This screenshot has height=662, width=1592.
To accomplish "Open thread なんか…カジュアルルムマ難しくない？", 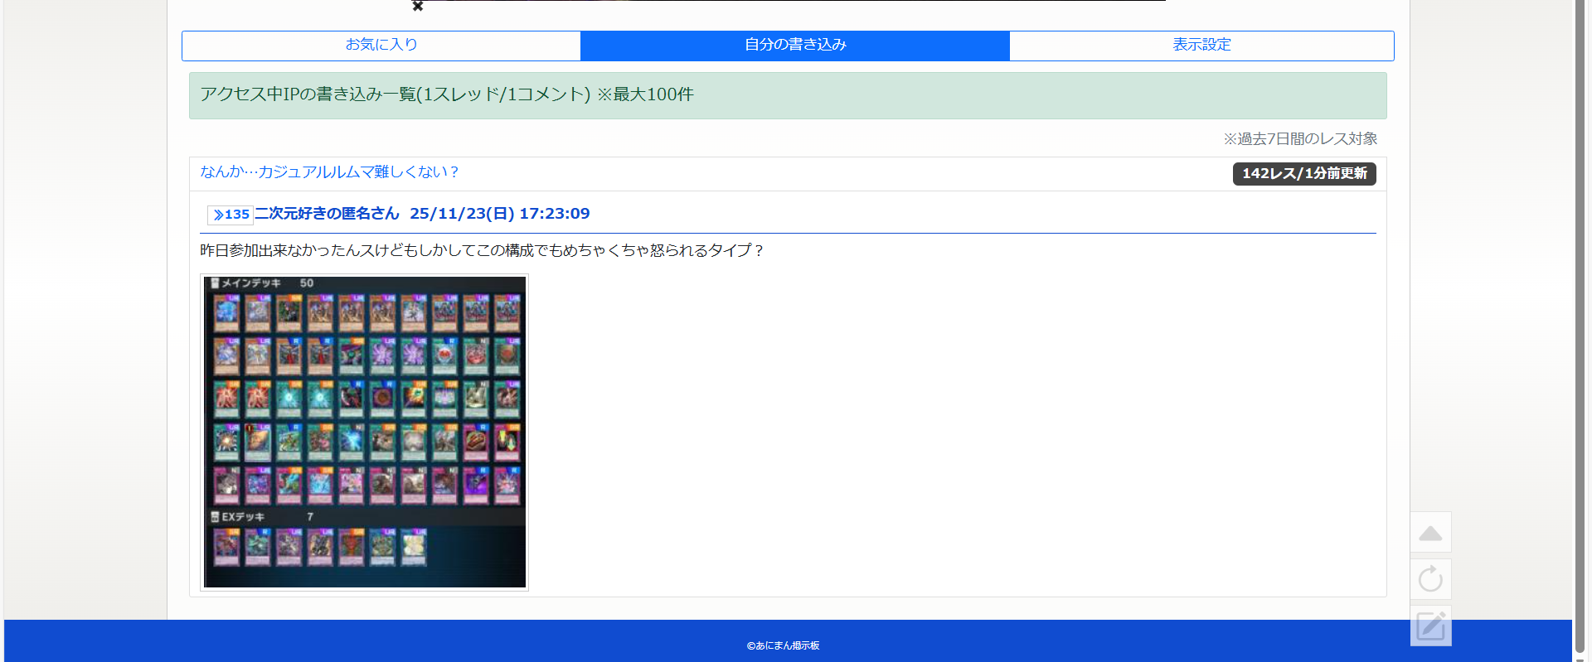I will 329,172.
